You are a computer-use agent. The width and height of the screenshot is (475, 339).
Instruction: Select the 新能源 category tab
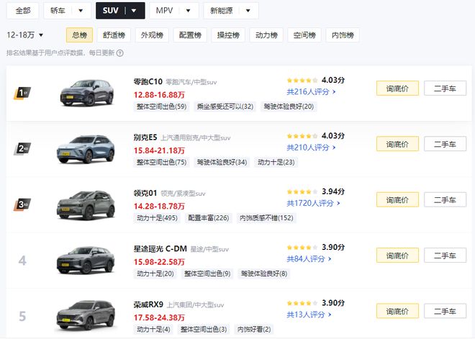(x=222, y=11)
